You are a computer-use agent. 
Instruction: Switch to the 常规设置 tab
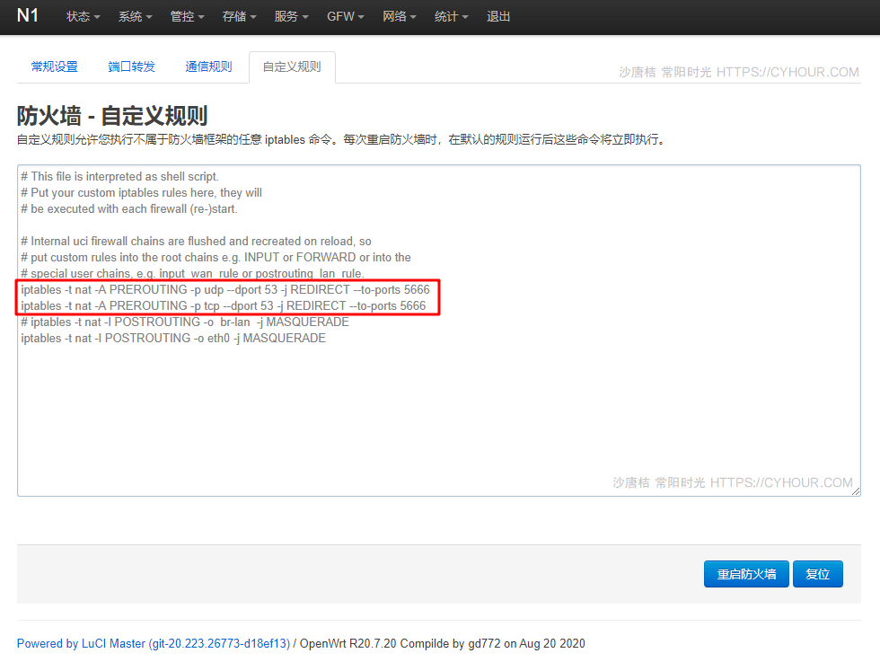coord(55,66)
